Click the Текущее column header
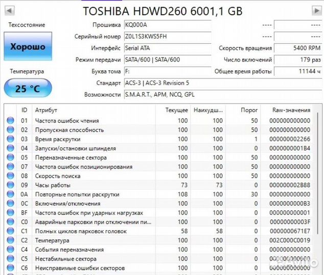This screenshot has width=324, height=275. [x=177, y=110]
